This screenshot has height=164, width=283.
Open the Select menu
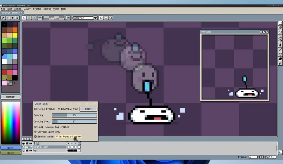click(47, 9)
